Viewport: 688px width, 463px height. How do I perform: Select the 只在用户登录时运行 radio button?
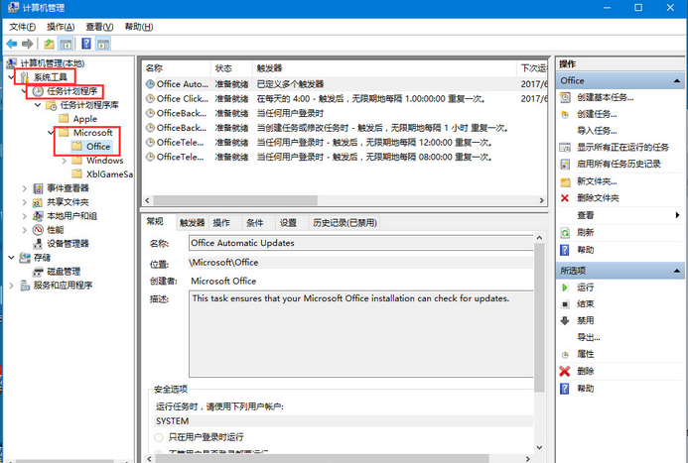[159, 437]
